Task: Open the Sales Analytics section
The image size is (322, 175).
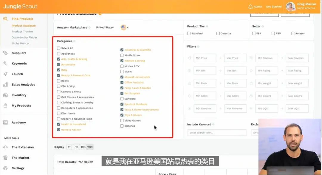Action: coord(23,84)
